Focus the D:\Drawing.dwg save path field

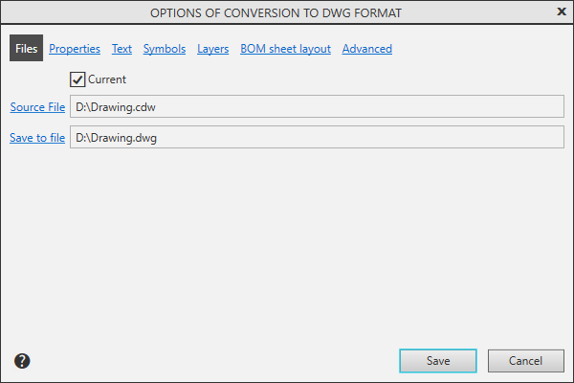pos(317,138)
